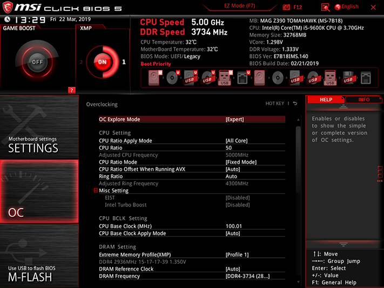Open the BIOS search magnifier icon
The height and width of the screenshot is (288, 384).
pos(325,8)
